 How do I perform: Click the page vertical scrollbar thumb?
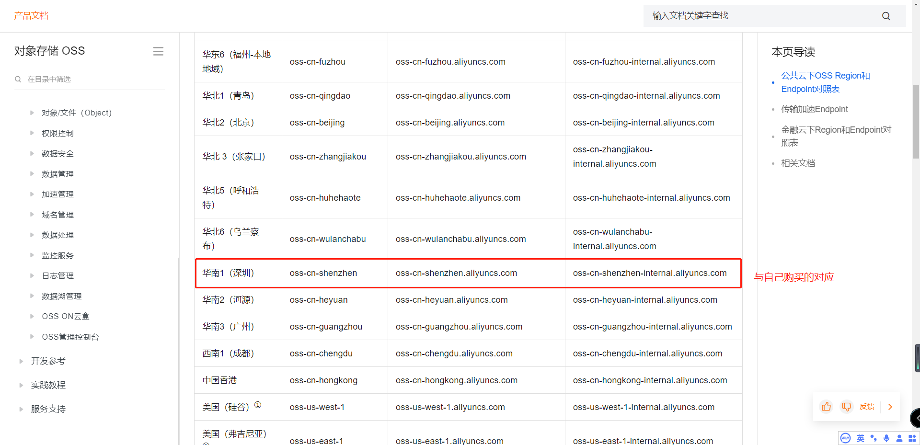[x=916, y=122]
